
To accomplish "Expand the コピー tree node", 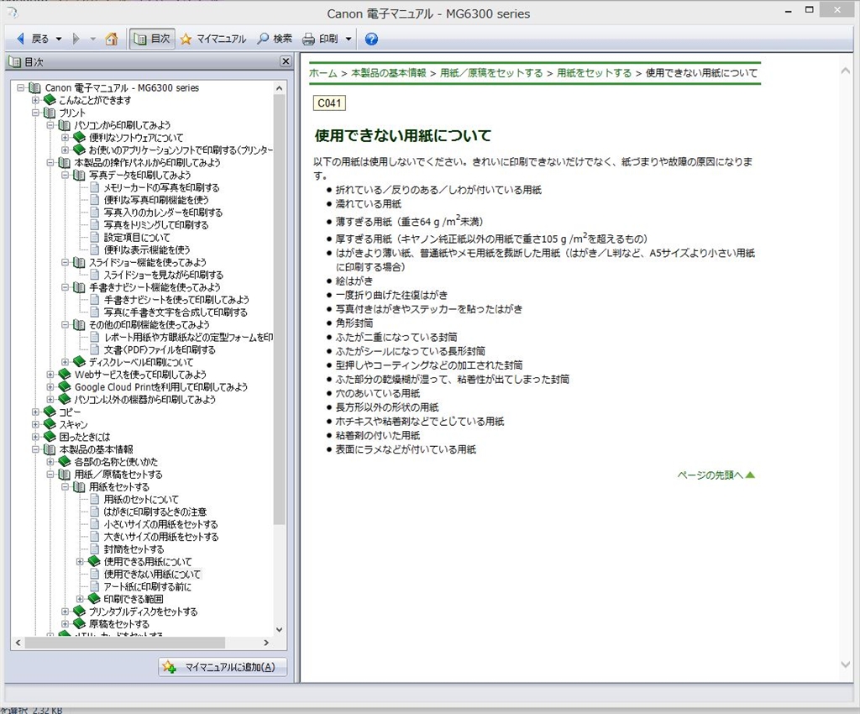I will pos(35,412).
